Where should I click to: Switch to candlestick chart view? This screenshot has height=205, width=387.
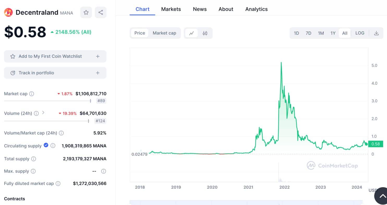(205, 33)
